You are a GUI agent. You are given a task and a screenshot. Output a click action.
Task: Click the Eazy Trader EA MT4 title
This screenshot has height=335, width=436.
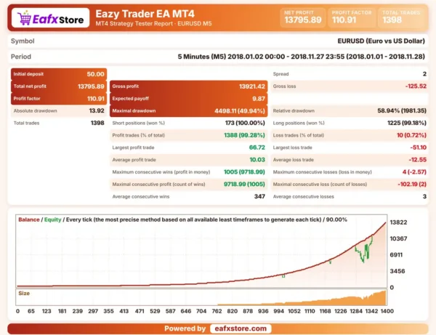click(145, 14)
